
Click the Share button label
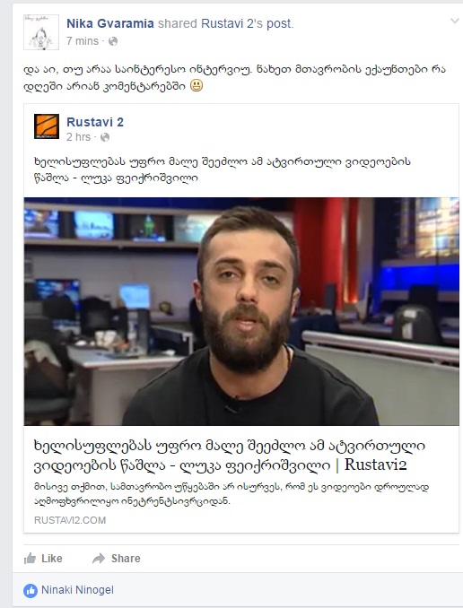tap(126, 559)
